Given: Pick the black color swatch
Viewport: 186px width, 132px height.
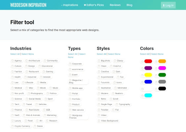Looking at the screenshot, I should [x=162, y=88].
